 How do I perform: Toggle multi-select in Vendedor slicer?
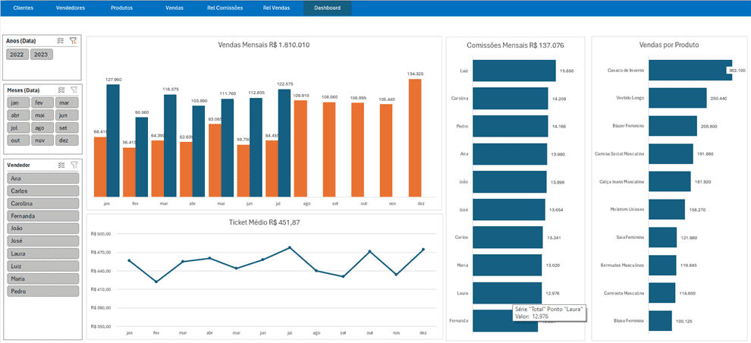point(60,164)
